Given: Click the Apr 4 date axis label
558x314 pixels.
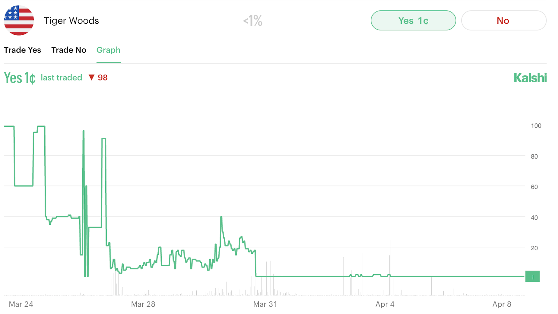Looking at the screenshot, I should coord(385,304).
